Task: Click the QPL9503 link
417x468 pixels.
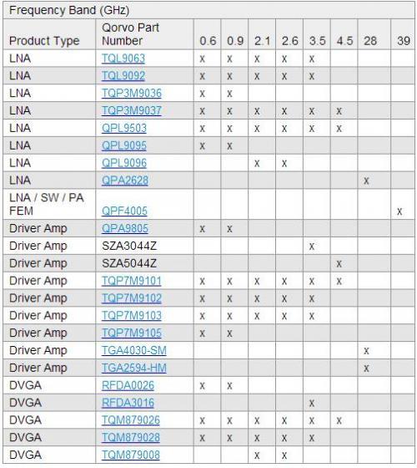Action: click(x=124, y=128)
